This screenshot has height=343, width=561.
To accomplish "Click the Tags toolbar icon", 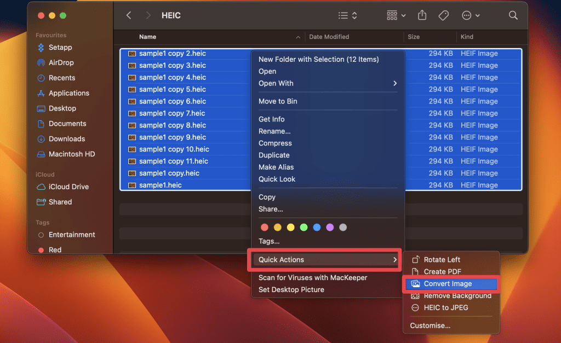I will [x=444, y=15].
